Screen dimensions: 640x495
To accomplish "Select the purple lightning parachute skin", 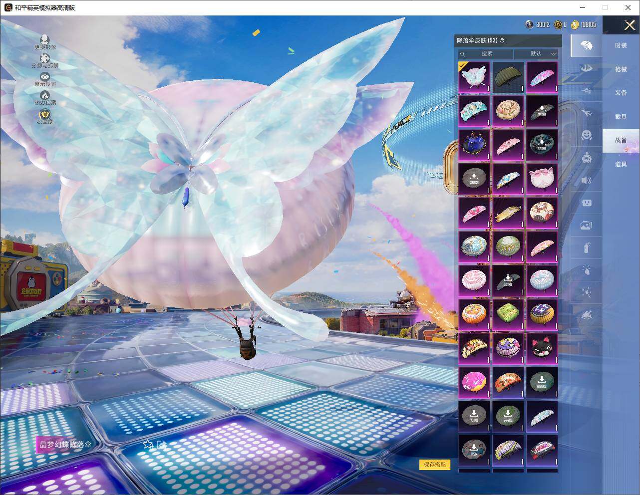I will click(542, 314).
